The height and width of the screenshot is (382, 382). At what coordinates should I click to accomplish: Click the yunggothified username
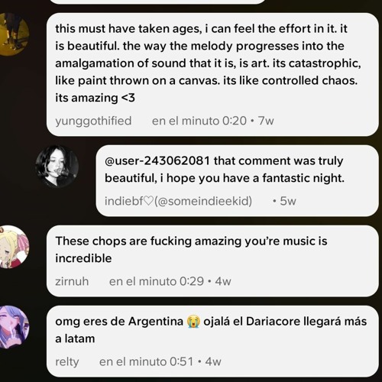pos(93,121)
